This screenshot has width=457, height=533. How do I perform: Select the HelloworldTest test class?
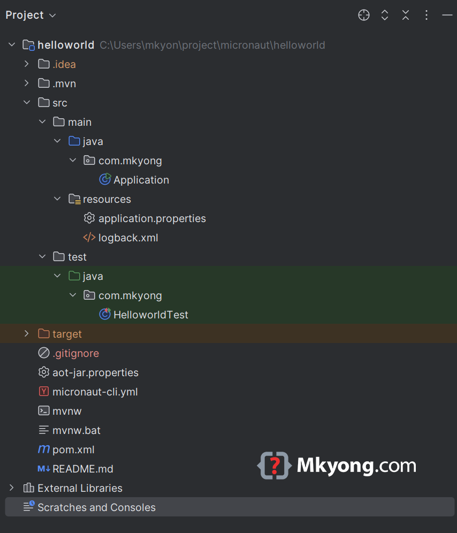[x=150, y=314]
